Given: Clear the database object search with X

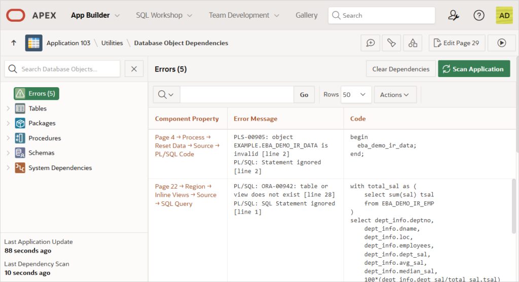Looking at the screenshot, I should [x=134, y=69].
